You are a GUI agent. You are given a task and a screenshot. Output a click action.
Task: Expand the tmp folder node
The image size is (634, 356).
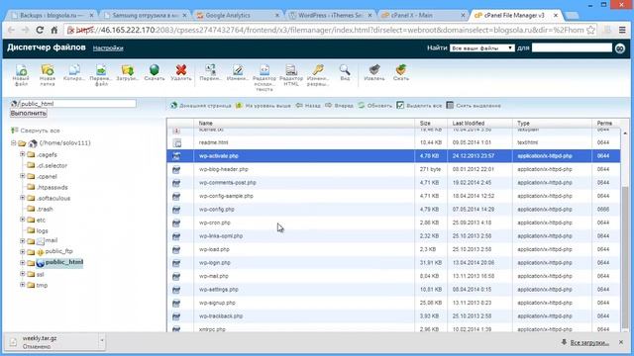[23, 285]
